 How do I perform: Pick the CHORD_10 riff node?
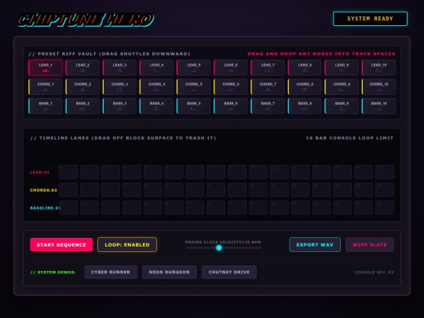378,87
